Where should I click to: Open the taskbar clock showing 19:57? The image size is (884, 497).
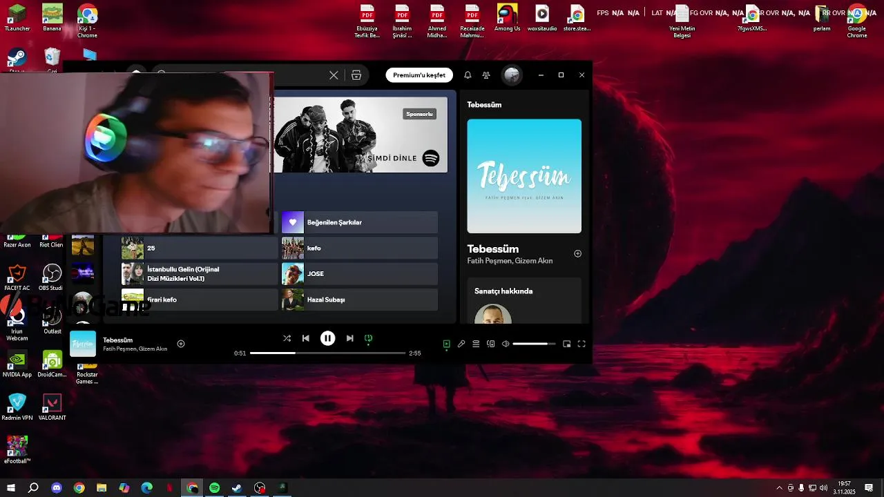(844, 488)
